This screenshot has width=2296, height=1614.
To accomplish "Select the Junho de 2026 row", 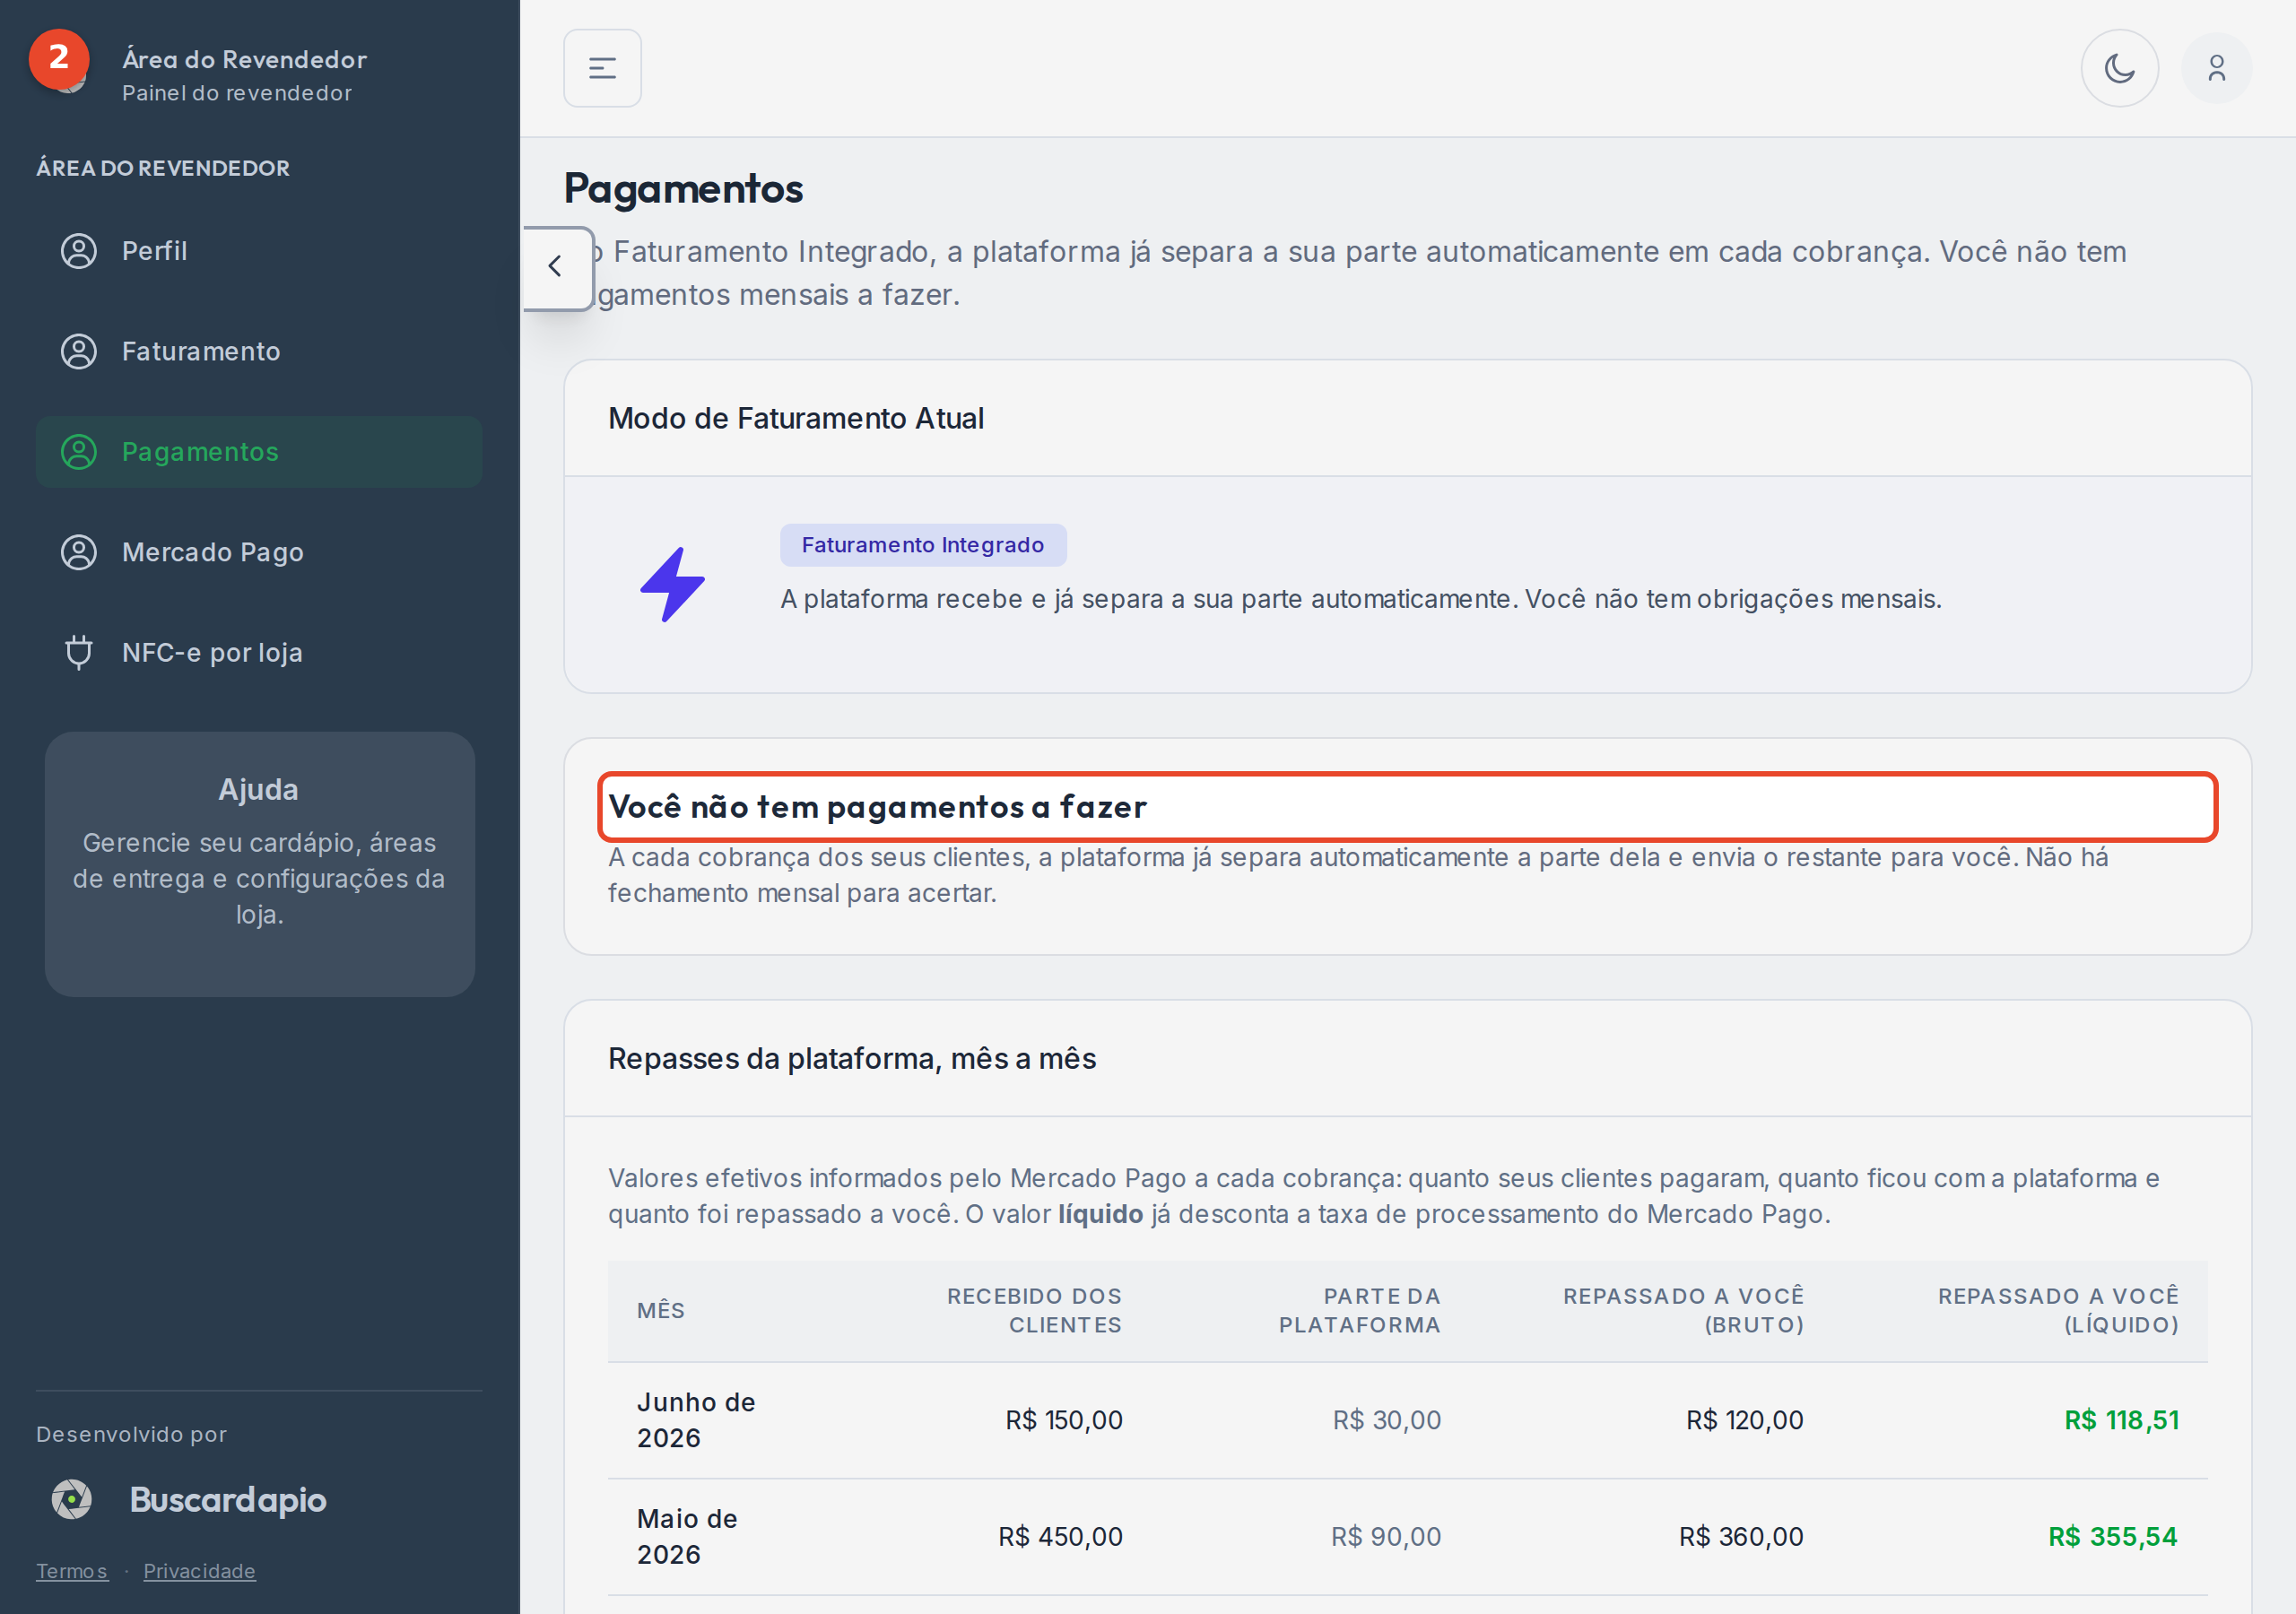I will 1407,1420.
